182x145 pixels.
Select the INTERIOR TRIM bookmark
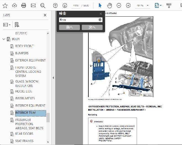31,113
